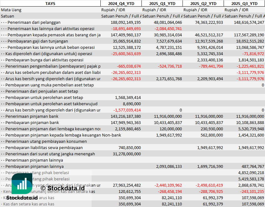The height and width of the screenshot is (207, 265).
Task: Select the Penerimaan dari pelanggan row label
Action: point(34,22)
